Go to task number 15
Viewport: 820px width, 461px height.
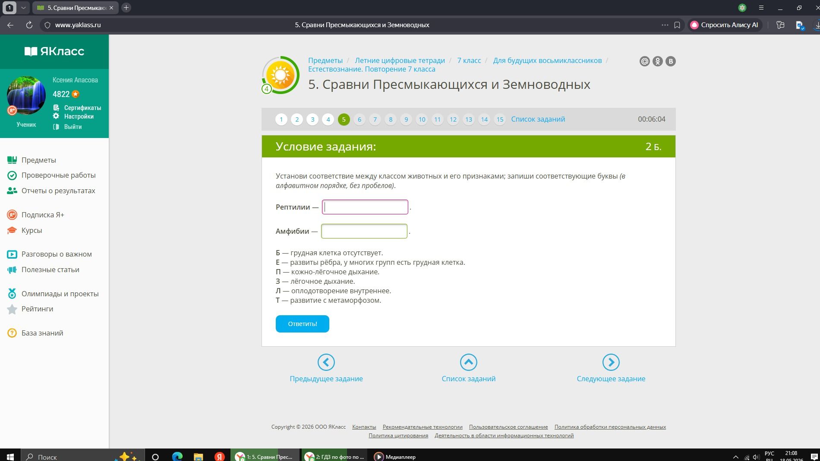(500, 119)
